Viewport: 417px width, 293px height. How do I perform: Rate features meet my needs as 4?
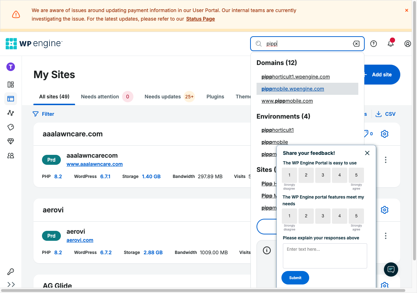coord(339,216)
